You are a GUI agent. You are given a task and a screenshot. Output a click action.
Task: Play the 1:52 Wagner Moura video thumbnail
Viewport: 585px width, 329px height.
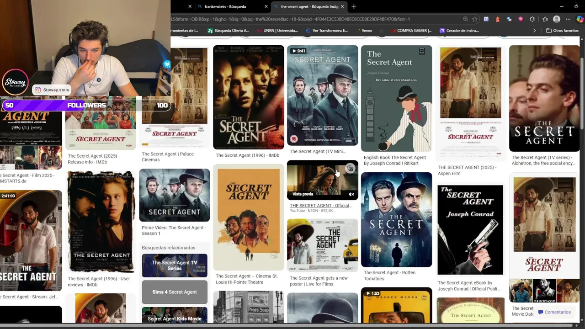396,305
